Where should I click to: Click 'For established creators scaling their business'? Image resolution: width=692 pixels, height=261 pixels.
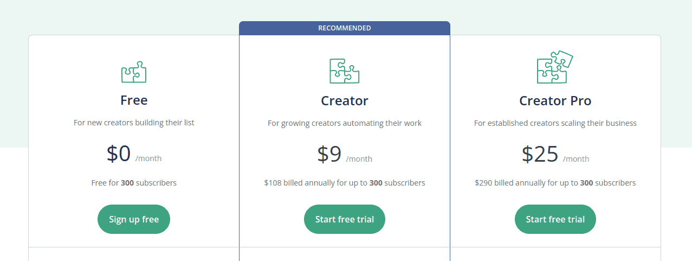point(555,123)
